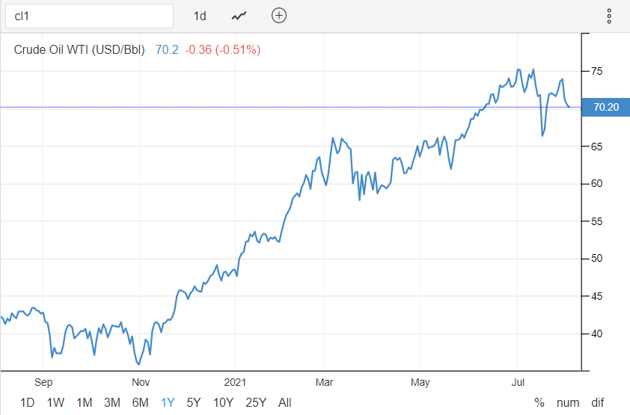
Task: Toggle dif difference mode
Action: [597, 402]
